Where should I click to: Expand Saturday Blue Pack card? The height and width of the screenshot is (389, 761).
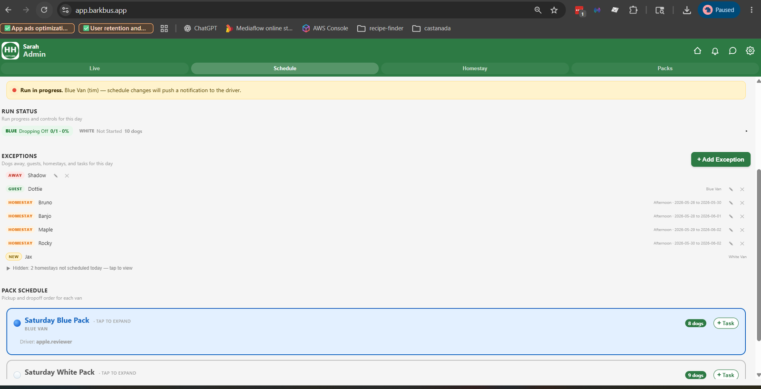tap(376, 331)
